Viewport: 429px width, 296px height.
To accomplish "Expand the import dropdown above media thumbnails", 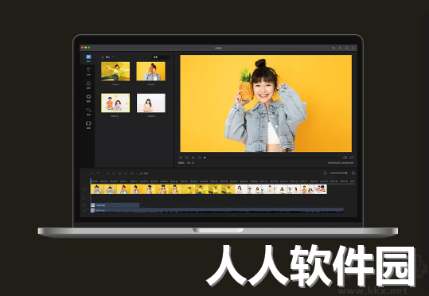I will pyautogui.click(x=107, y=57).
